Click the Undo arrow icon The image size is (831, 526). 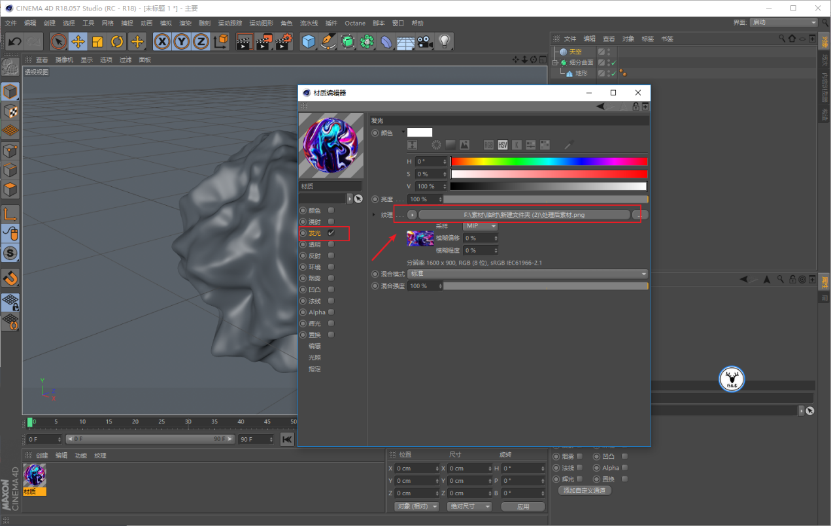[x=14, y=42]
